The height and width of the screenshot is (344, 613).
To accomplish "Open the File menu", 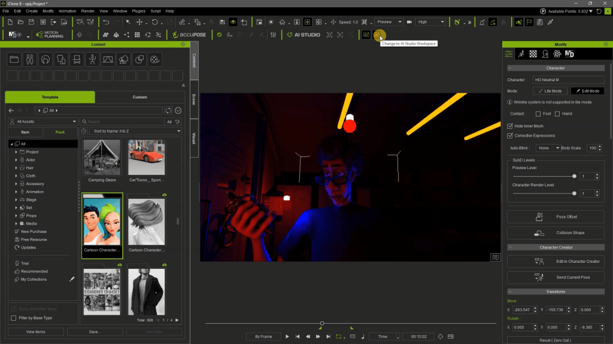I will pos(6,11).
